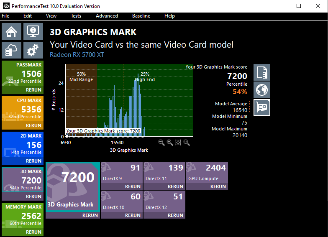This screenshot has height=237, width=328.
Task: Click the Mid Range region label
Action: click(x=81, y=79)
